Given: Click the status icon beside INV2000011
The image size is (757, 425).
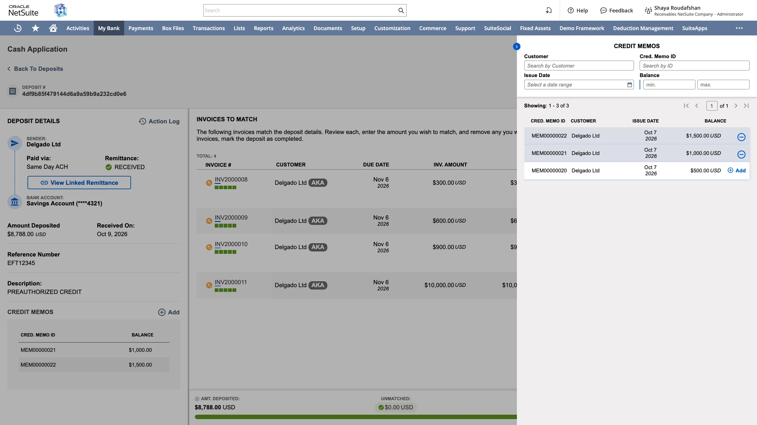Looking at the screenshot, I should 209,285.
